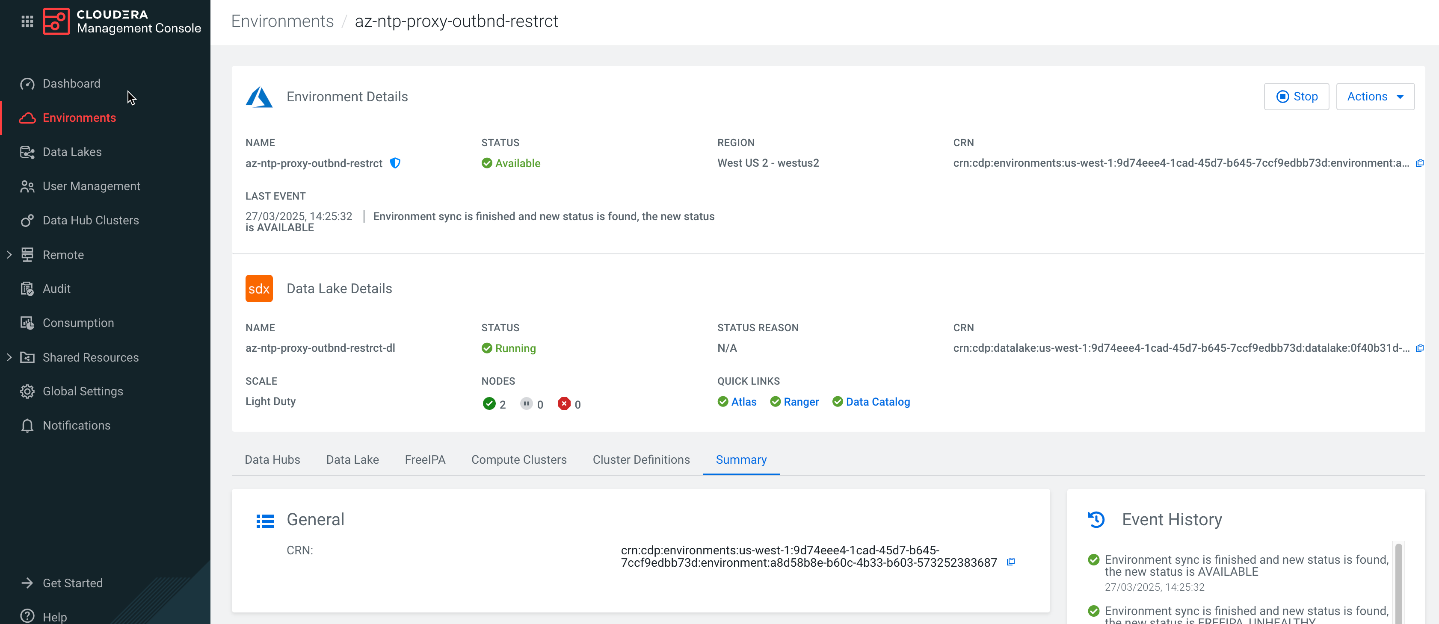The image size is (1439, 624).
Task: Click the Shared Resources folder icon
Action: pyautogui.click(x=27, y=357)
